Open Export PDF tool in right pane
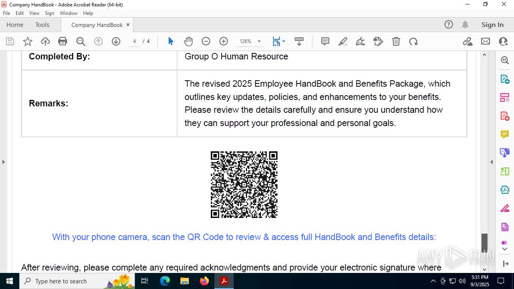The width and height of the screenshot is (514, 289). point(505,79)
